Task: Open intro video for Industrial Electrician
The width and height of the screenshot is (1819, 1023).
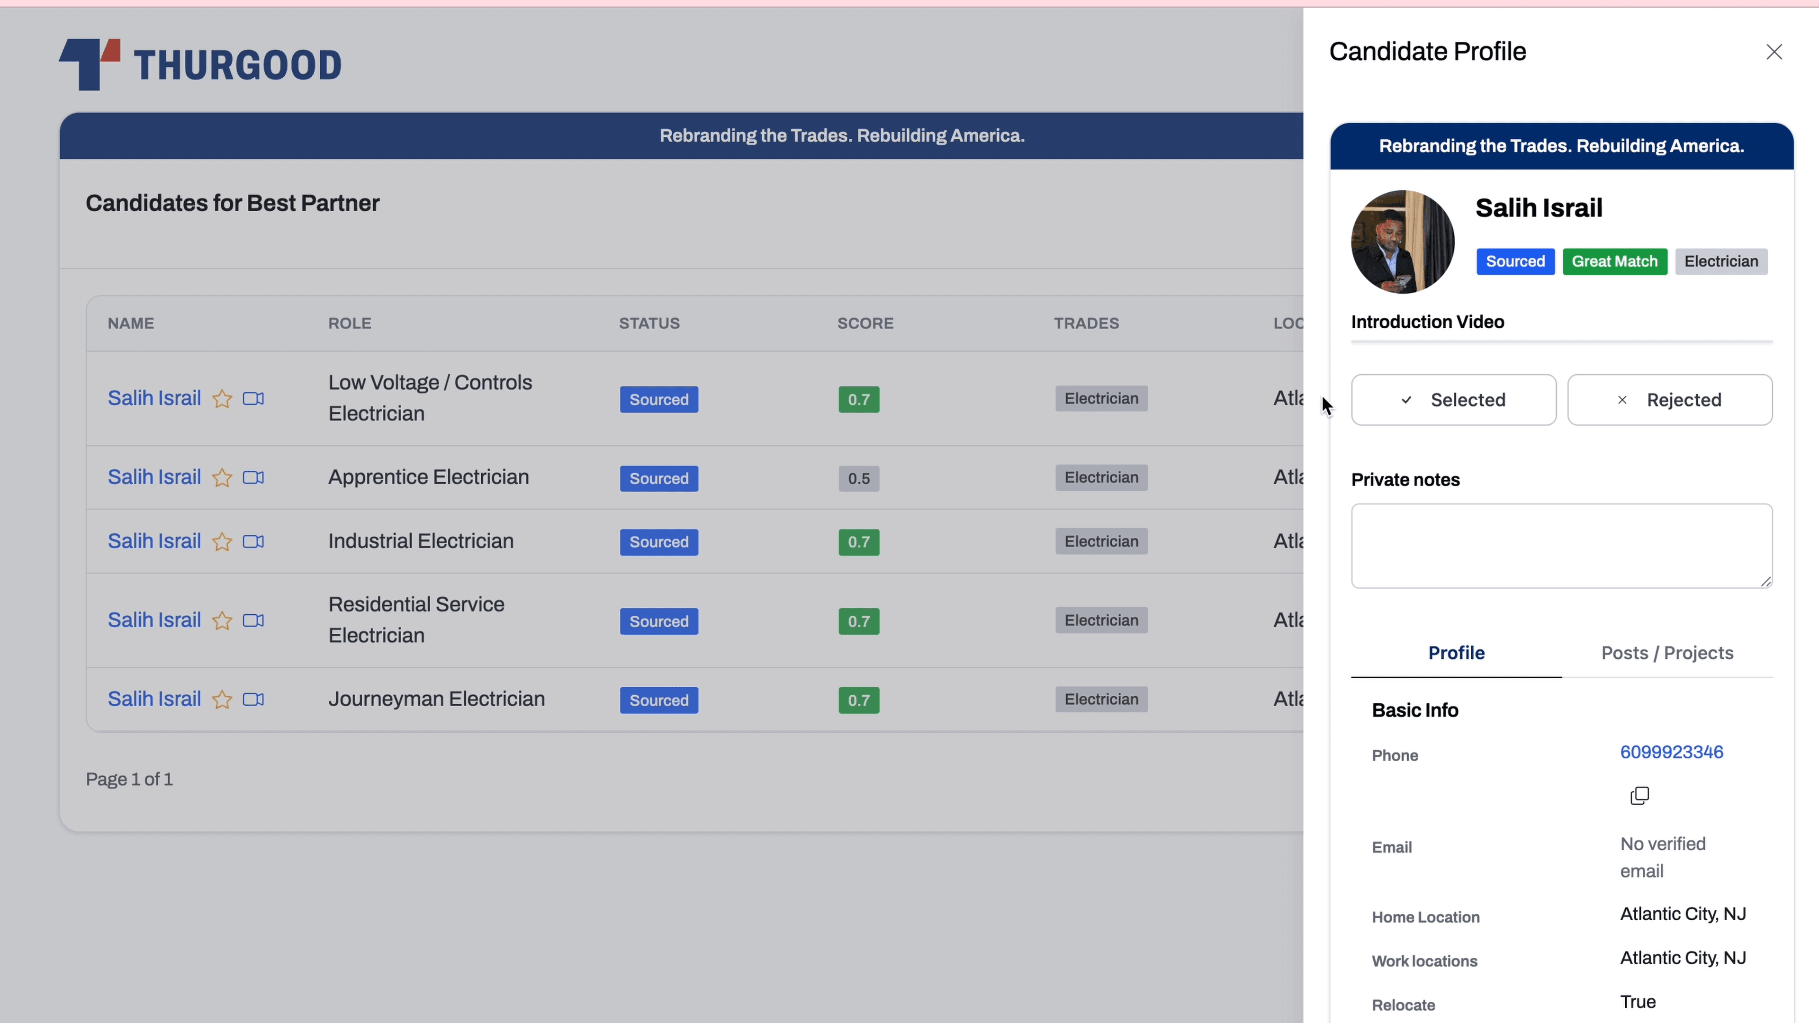Action: click(253, 541)
